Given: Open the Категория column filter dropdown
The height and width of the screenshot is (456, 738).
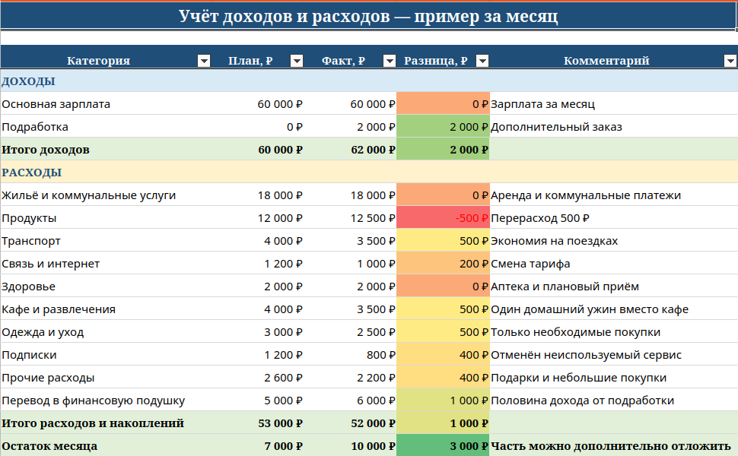Looking at the screenshot, I should 204,61.
